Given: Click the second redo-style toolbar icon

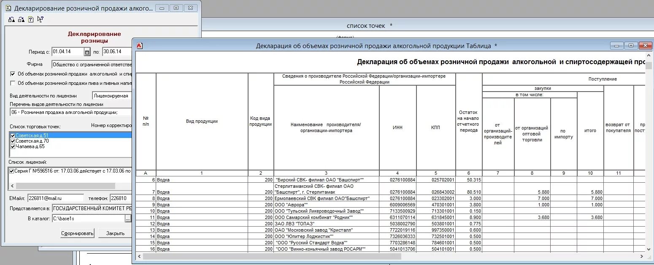Looking at the screenshot, I should (21, 19).
